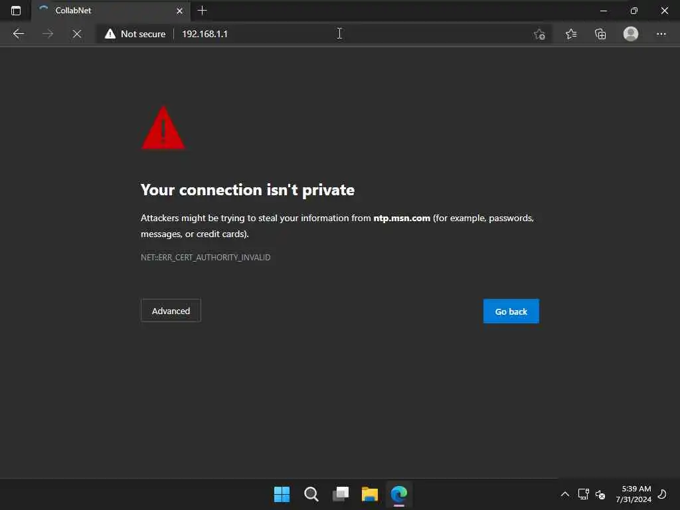Close the Edge window

coord(664,11)
